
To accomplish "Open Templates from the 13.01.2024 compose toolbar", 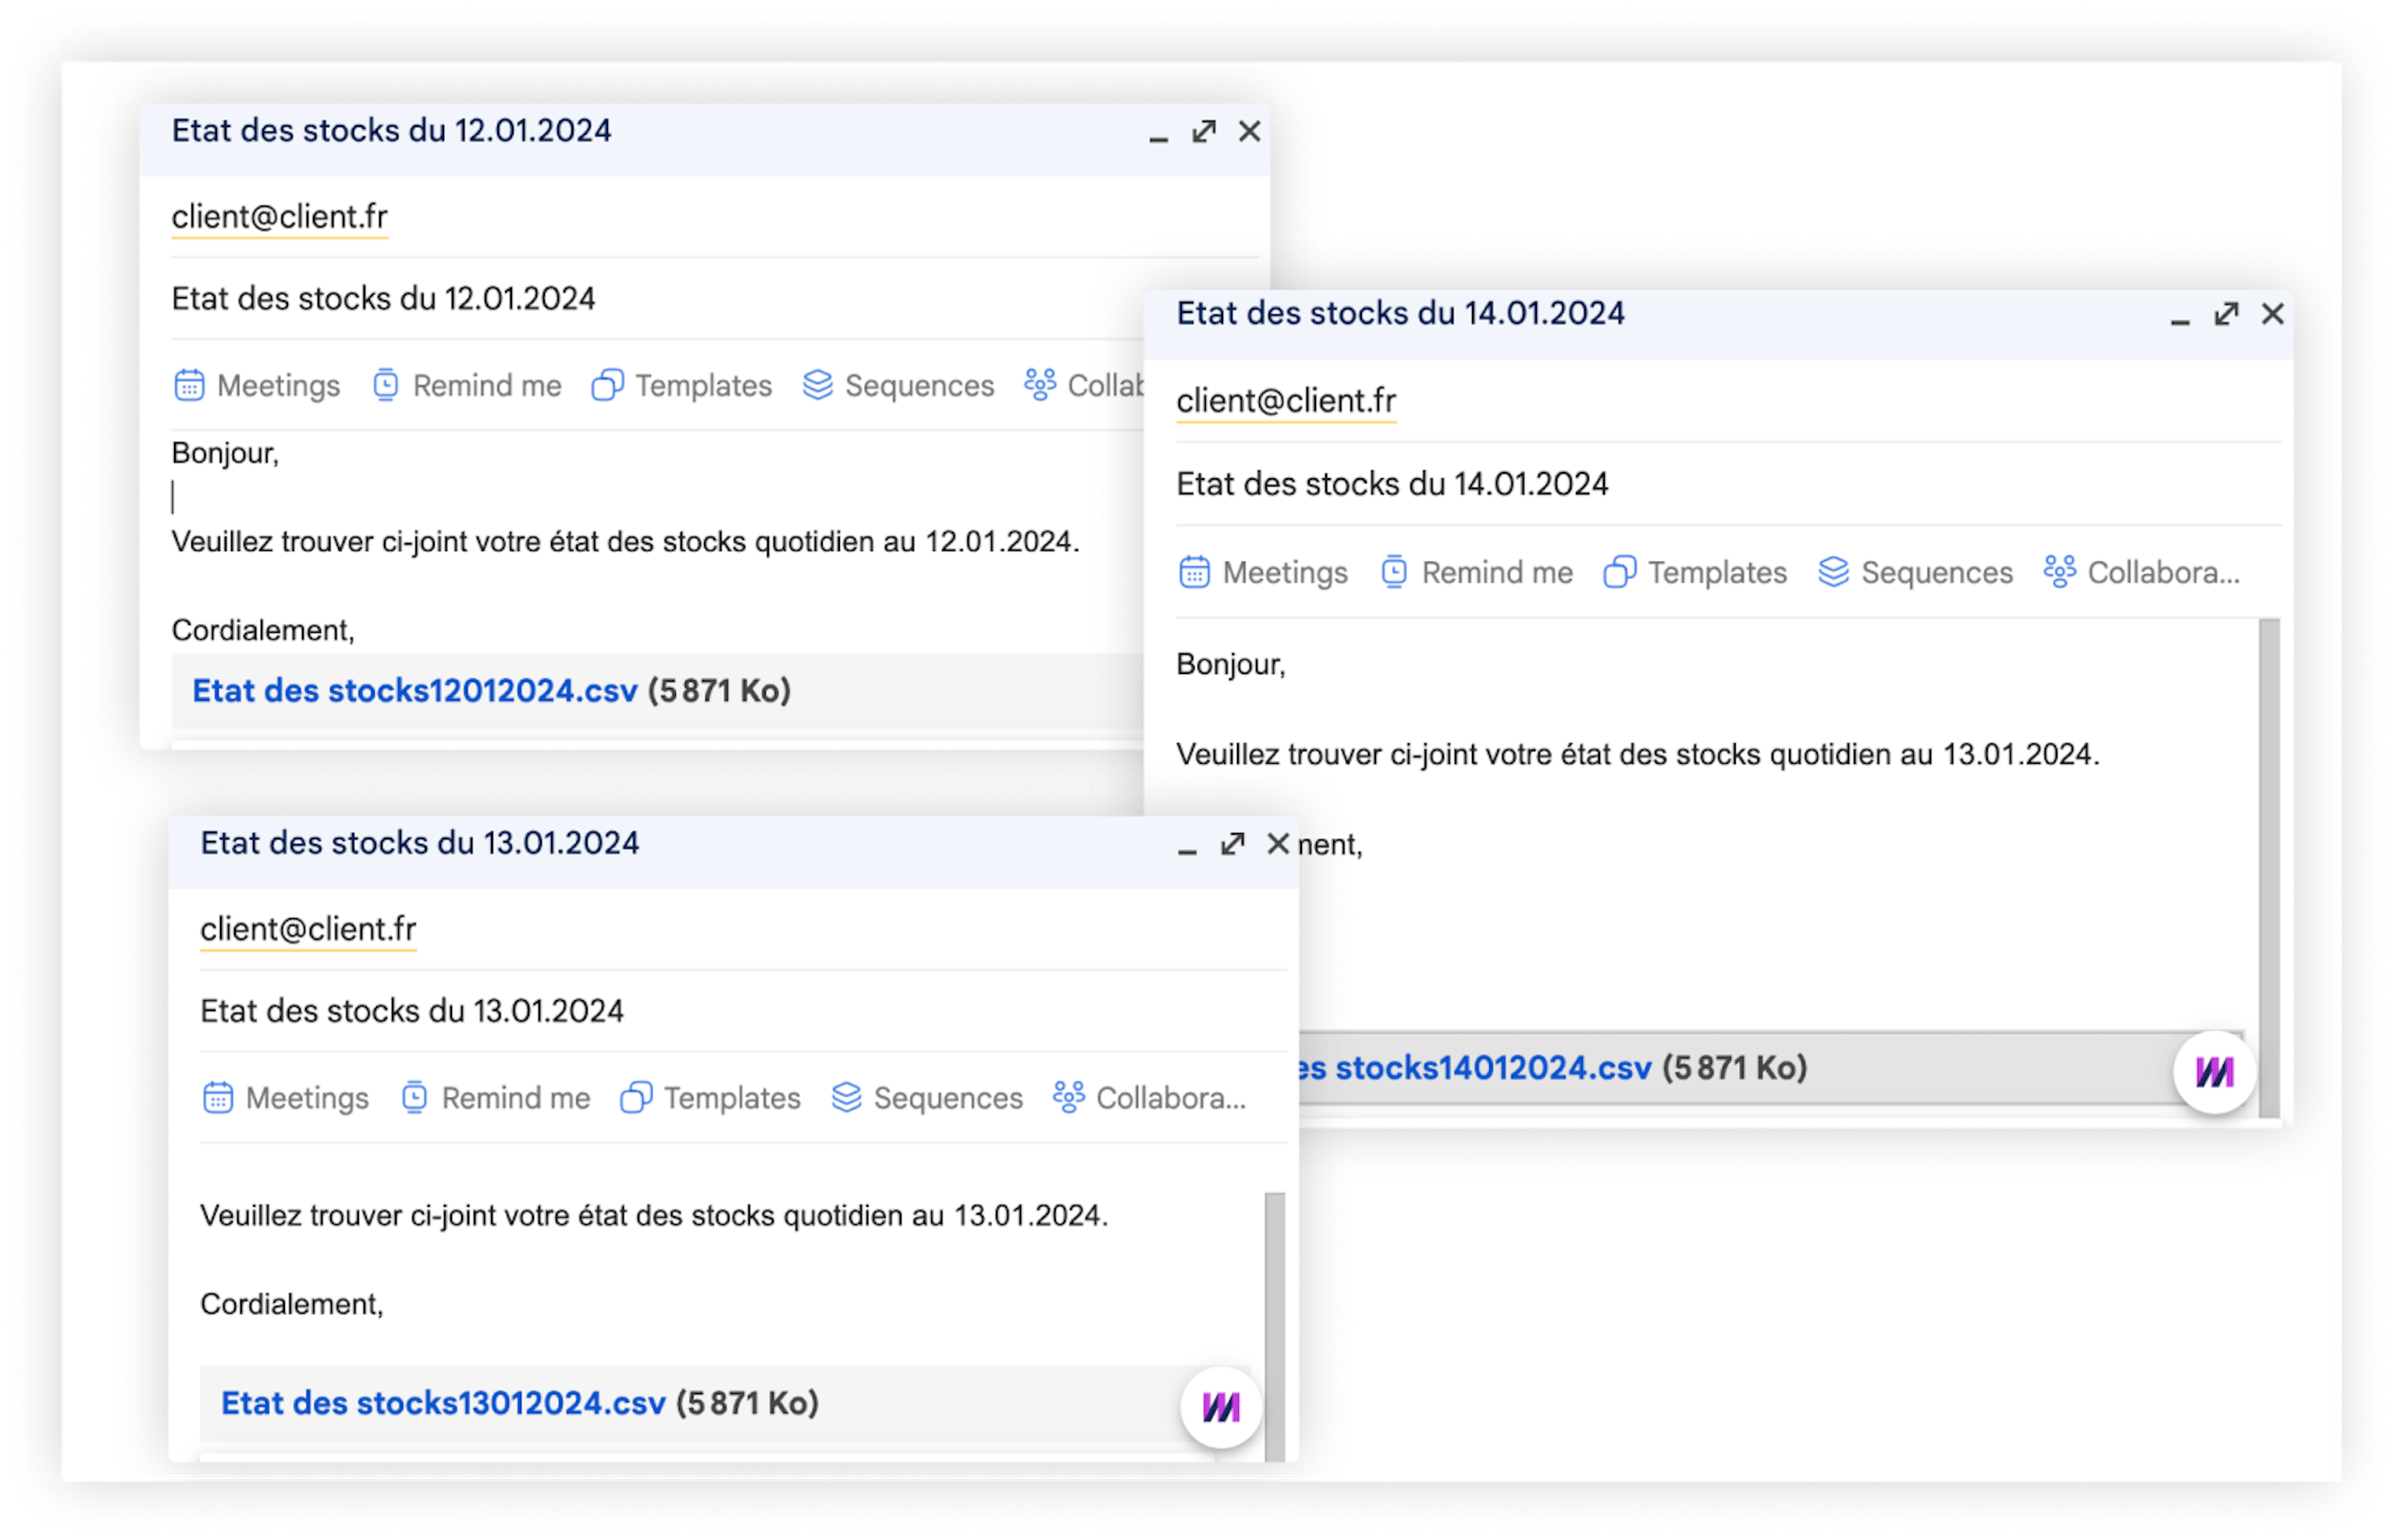I will click(x=709, y=1097).
